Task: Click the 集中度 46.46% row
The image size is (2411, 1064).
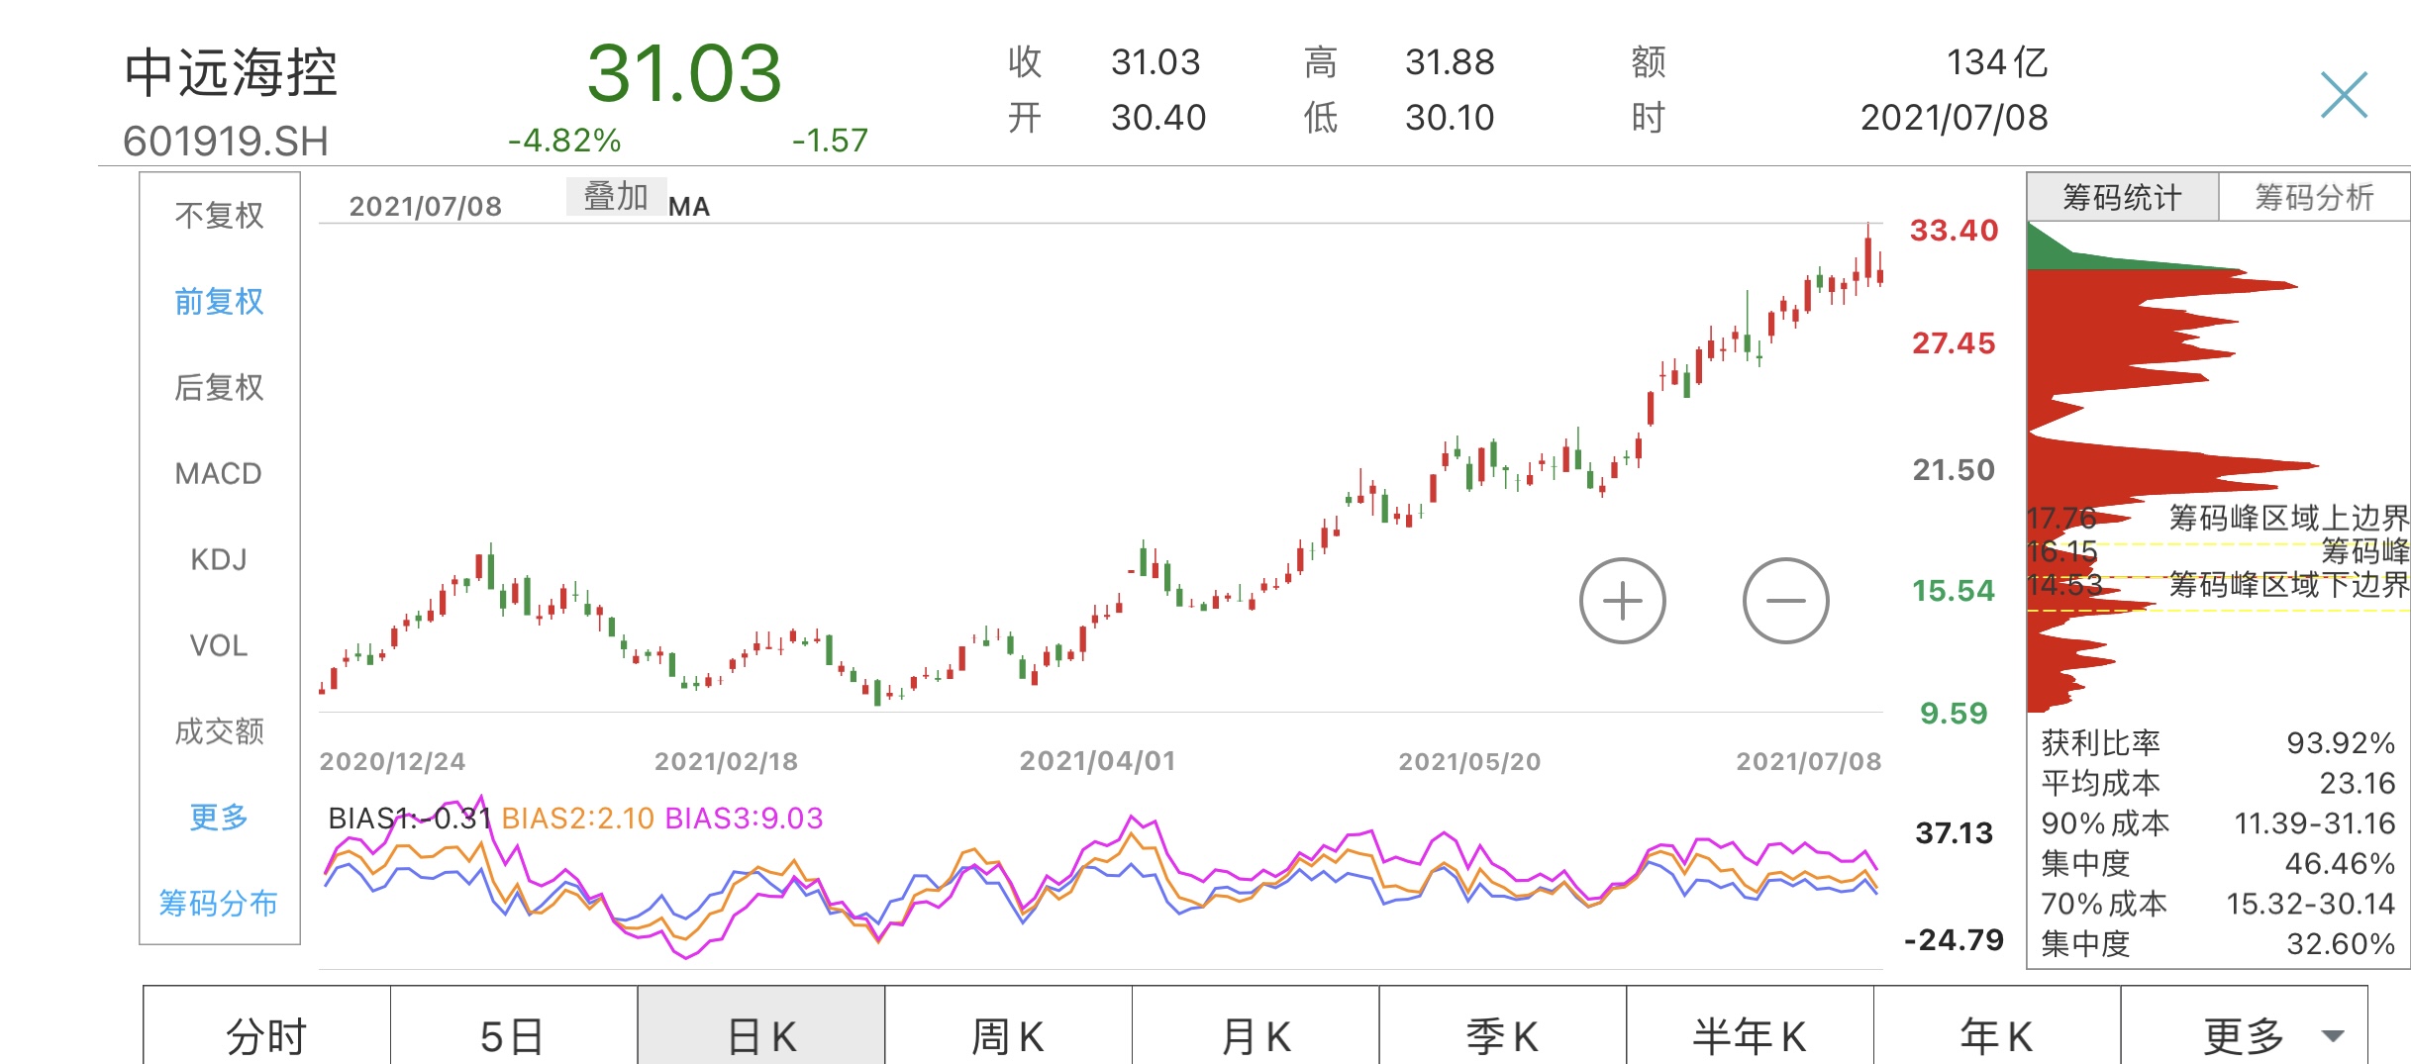Action: point(2218,863)
